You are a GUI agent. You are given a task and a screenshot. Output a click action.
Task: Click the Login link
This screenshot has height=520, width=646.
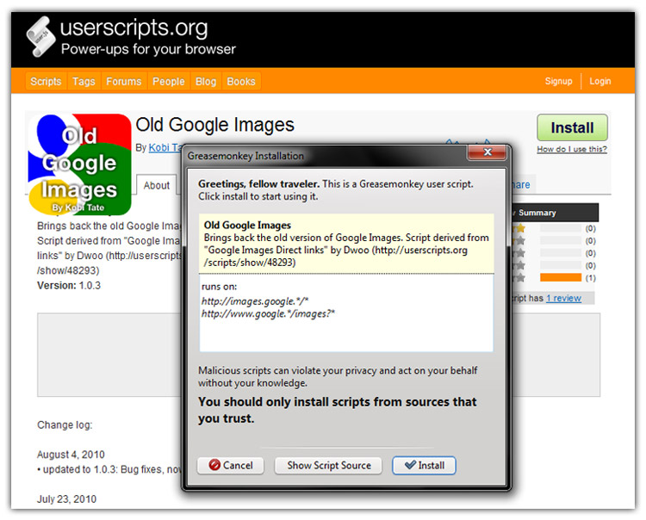coord(599,81)
